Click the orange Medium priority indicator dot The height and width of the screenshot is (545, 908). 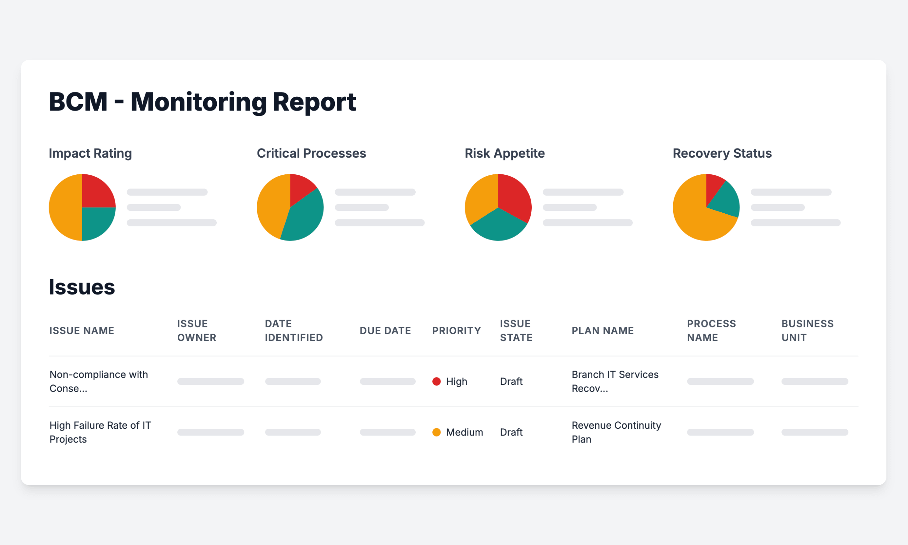pyautogui.click(x=436, y=432)
